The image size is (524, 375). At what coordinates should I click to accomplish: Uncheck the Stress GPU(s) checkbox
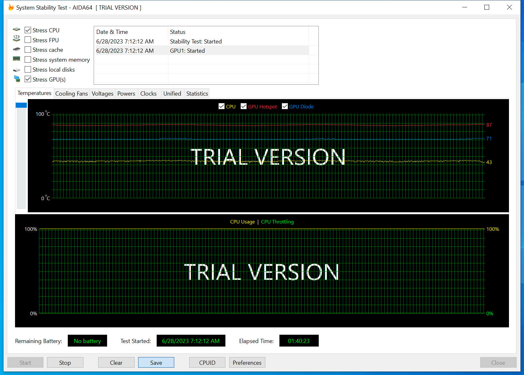point(28,79)
